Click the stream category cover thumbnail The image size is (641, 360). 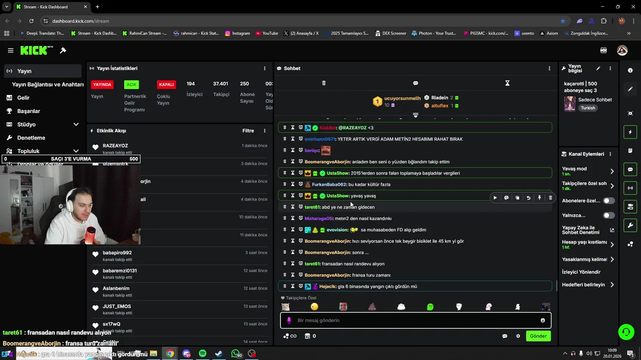pyautogui.click(x=569, y=103)
